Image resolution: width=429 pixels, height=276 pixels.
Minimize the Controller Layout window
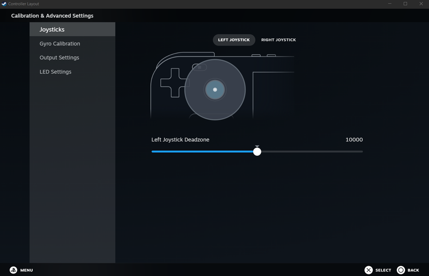coord(389,4)
